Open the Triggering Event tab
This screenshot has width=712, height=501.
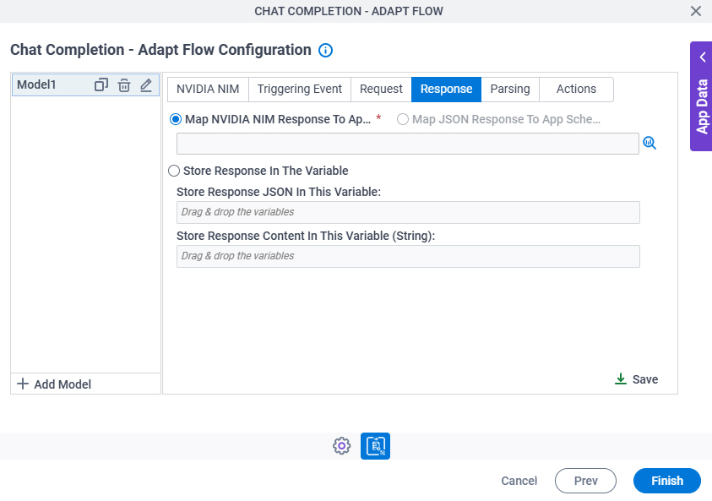click(x=300, y=89)
